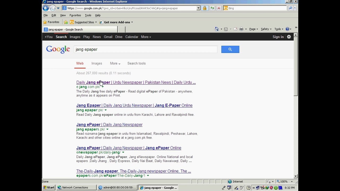Expand options arrow beside jang.epaper.pk result

tap(105, 110)
